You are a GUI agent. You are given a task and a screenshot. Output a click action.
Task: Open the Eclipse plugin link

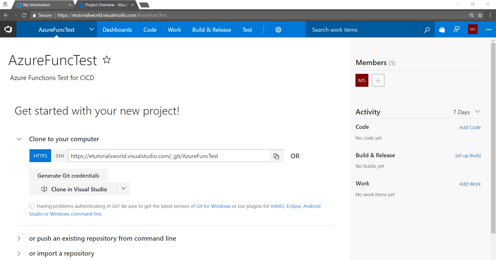[x=294, y=206]
